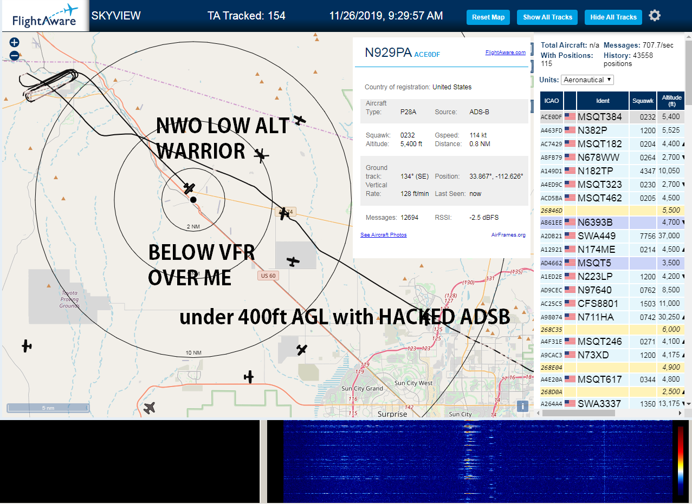Select the MSQT617 row in the aircraft table

(612, 379)
